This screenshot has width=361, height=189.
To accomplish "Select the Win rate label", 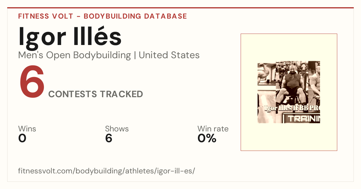I will click(x=213, y=129).
